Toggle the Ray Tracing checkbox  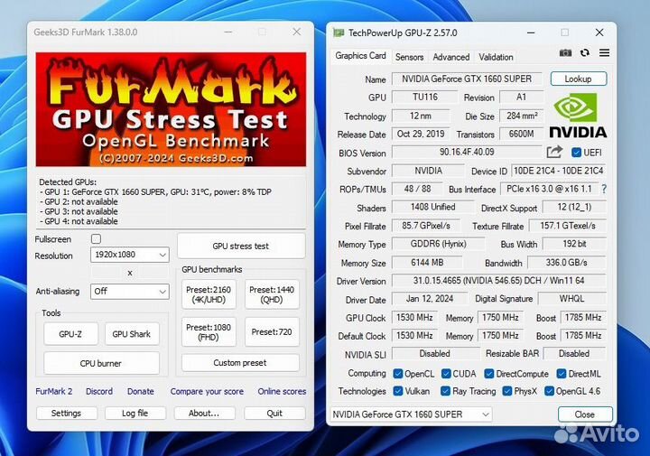(446, 391)
